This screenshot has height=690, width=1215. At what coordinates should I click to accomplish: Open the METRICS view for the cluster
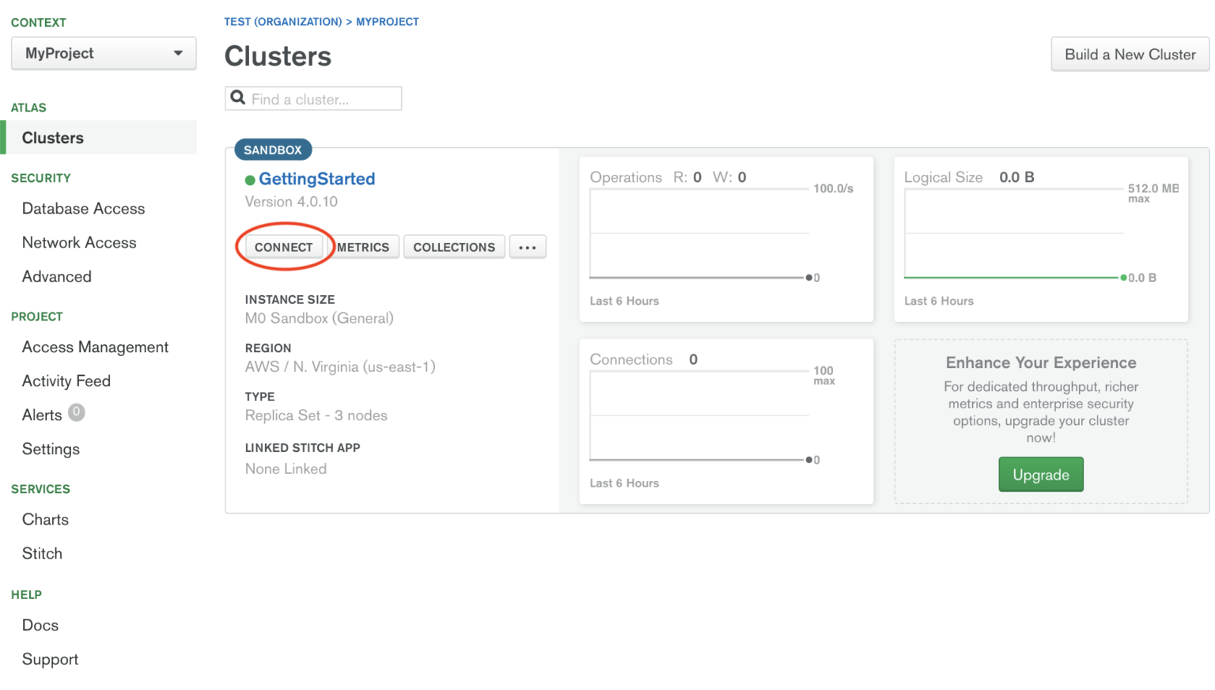click(362, 247)
